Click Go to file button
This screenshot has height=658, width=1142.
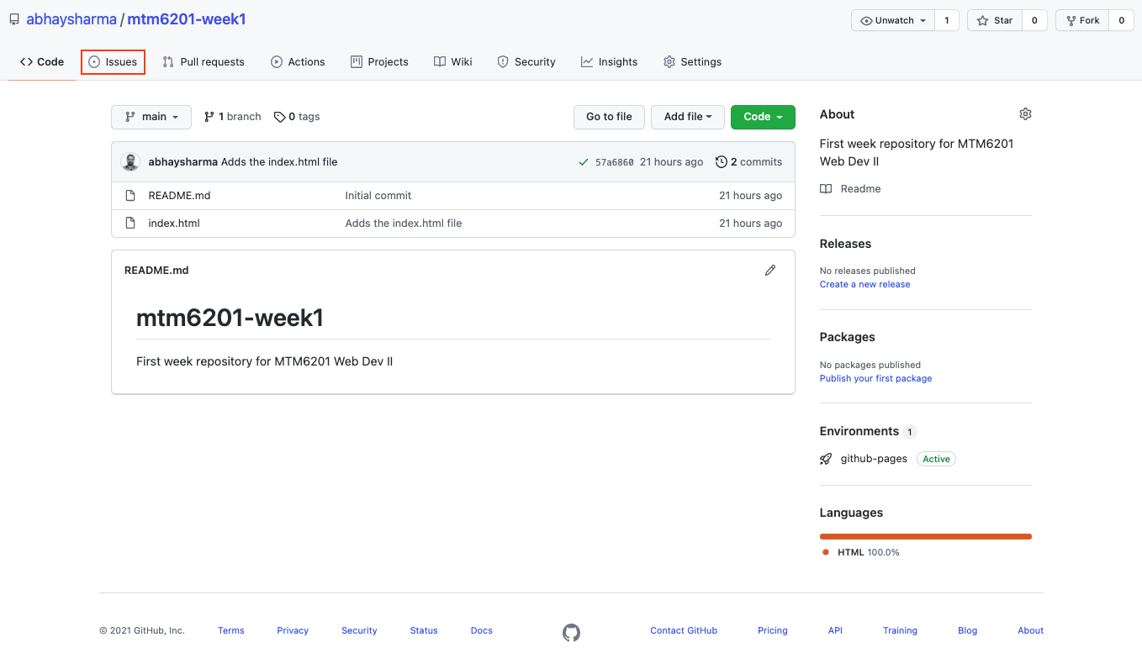(609, 117)
